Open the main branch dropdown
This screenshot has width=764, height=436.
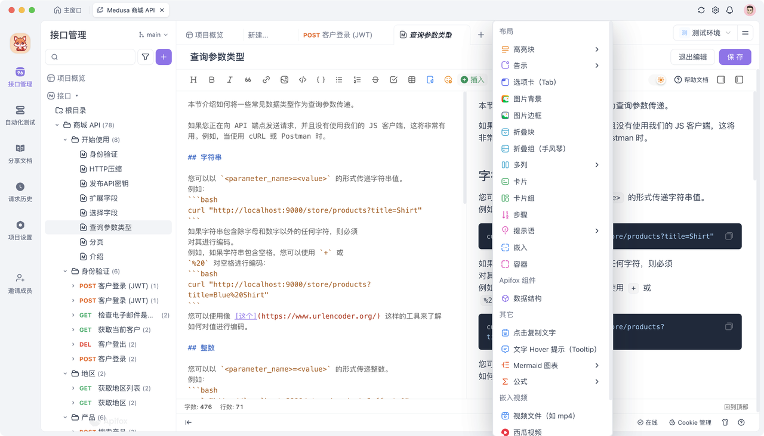153,35
